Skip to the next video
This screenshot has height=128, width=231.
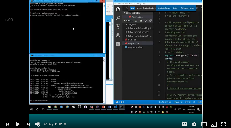28,124
